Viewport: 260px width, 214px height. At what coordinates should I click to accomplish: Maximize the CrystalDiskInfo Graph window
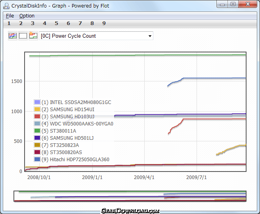233,4
